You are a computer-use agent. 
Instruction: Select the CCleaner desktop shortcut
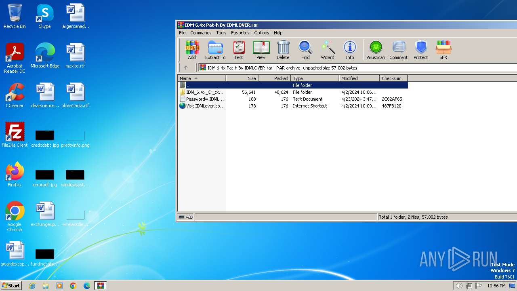15,95
